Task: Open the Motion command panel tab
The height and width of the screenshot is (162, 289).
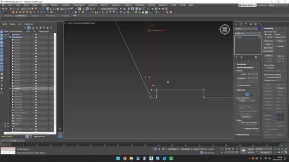Action: tap(251, 24)
